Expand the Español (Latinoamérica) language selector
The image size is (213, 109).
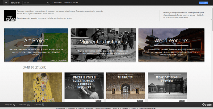click(147, 108)
